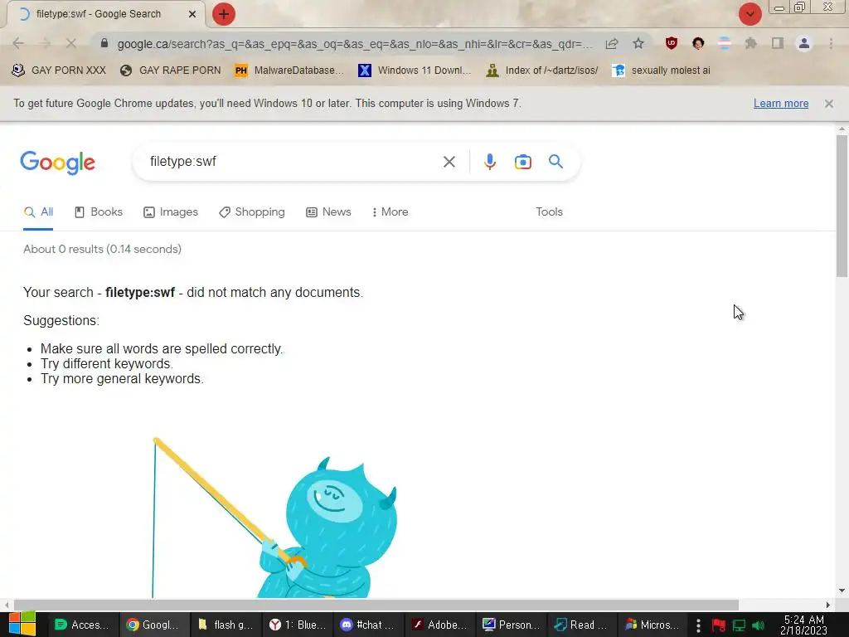Expand the More search filters
The width and height of the screenshot is (849, 637).
[390, 212]
